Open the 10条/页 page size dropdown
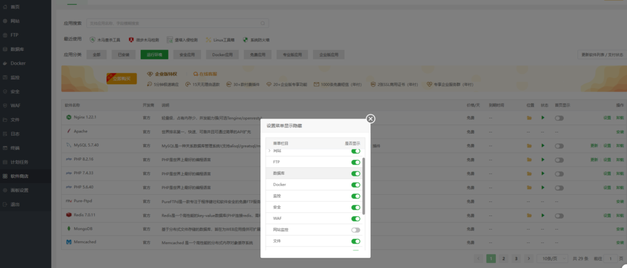Viewport: 627px width, 268px height. pos(552,258)
